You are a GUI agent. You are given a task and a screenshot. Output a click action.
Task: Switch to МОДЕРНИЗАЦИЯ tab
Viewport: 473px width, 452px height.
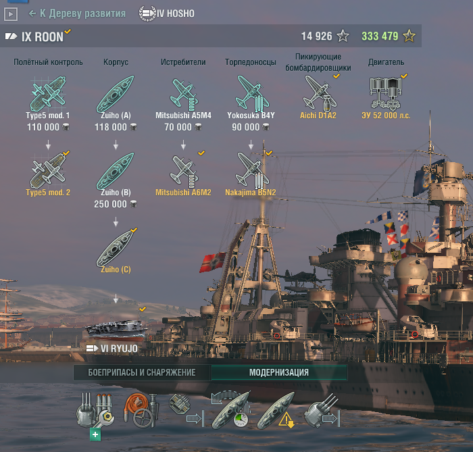click(279, 372)
